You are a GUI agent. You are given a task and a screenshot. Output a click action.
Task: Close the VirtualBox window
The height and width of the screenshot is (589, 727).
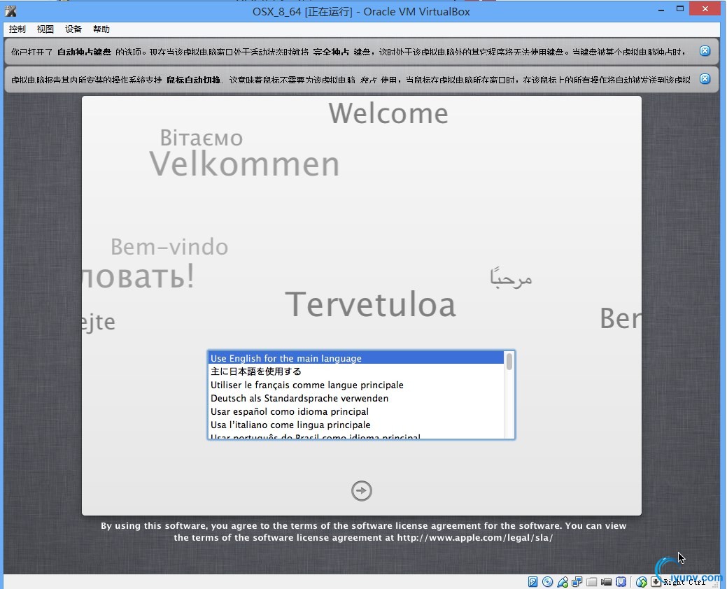point(705,9)
